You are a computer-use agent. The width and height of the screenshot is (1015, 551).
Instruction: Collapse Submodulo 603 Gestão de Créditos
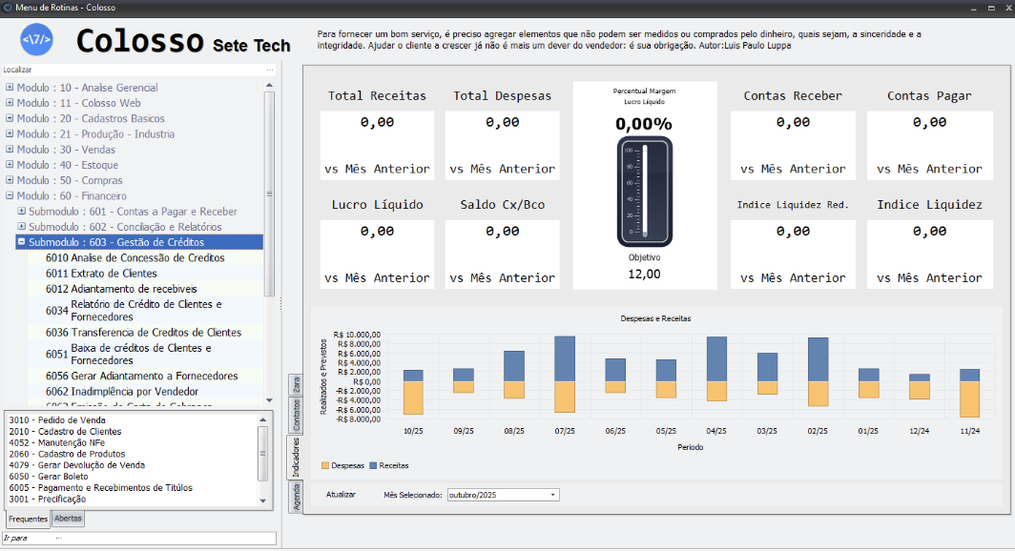[21, 242]
